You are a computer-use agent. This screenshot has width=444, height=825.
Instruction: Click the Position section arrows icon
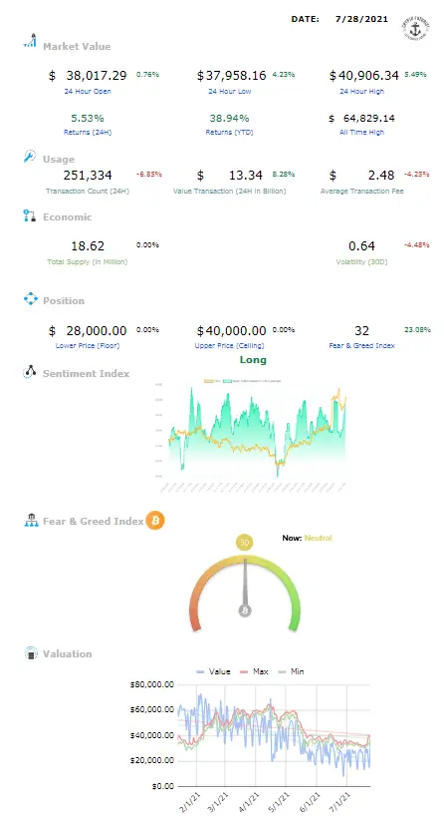[31, 299]
